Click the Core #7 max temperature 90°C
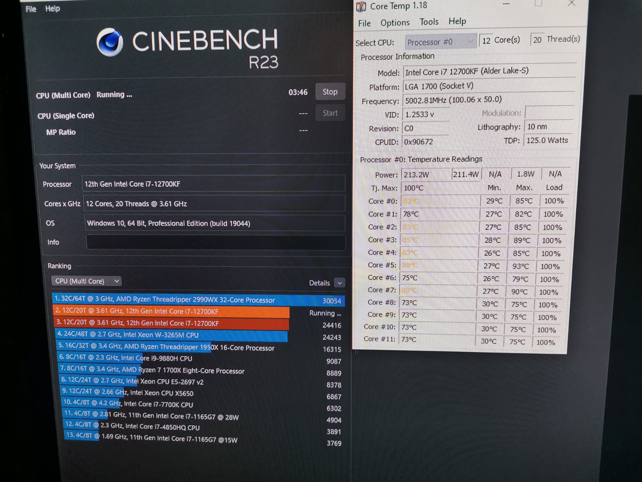 point(520,292)
